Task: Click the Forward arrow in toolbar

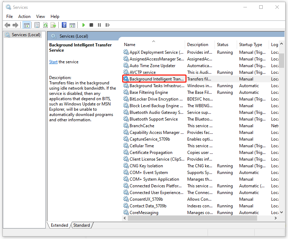Action: (15, 25)
